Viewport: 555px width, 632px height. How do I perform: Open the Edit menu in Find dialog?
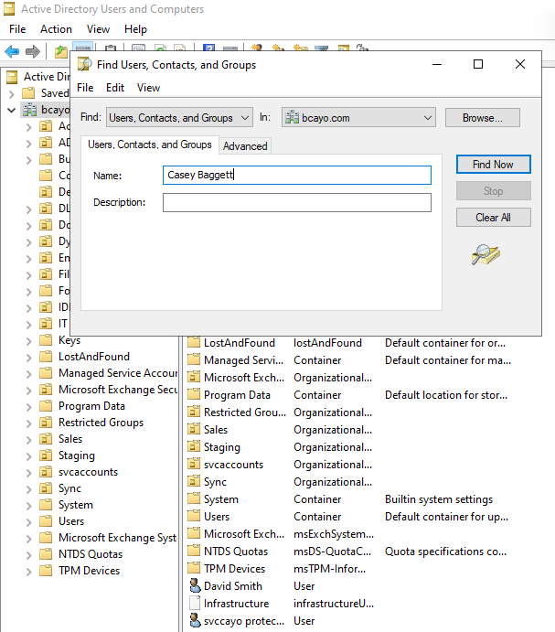(x=115, y=88)
